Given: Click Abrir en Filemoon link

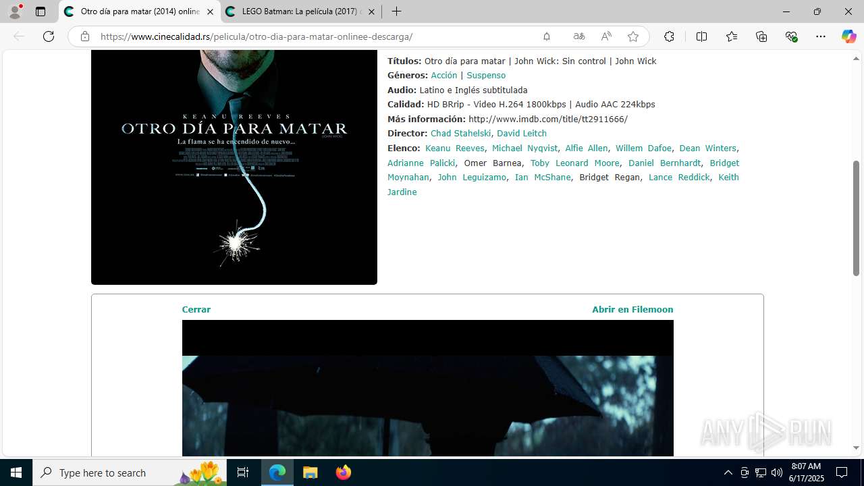Looking at the screenshot, I should 632,310.
